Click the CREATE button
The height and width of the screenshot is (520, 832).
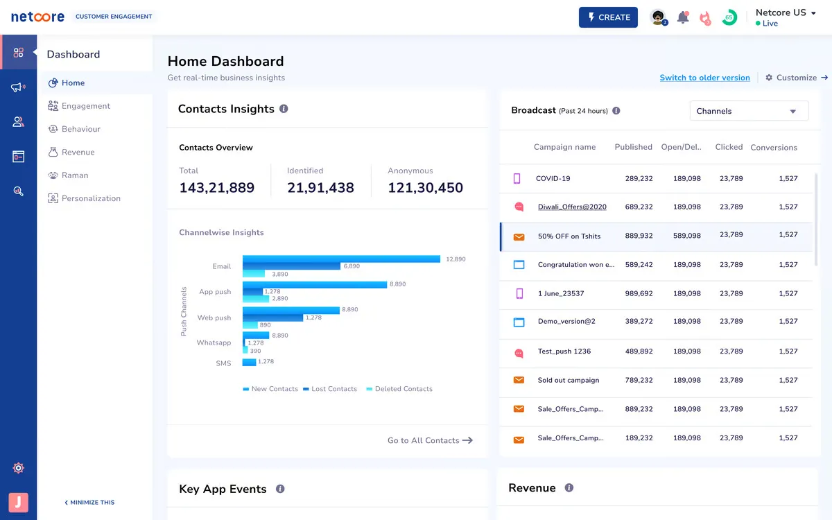[x=608, y=17]
